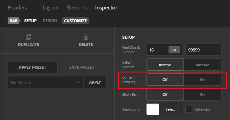Open the Elements tab
The height and width of the screenshot is (120, 230).
click(77, 8)
